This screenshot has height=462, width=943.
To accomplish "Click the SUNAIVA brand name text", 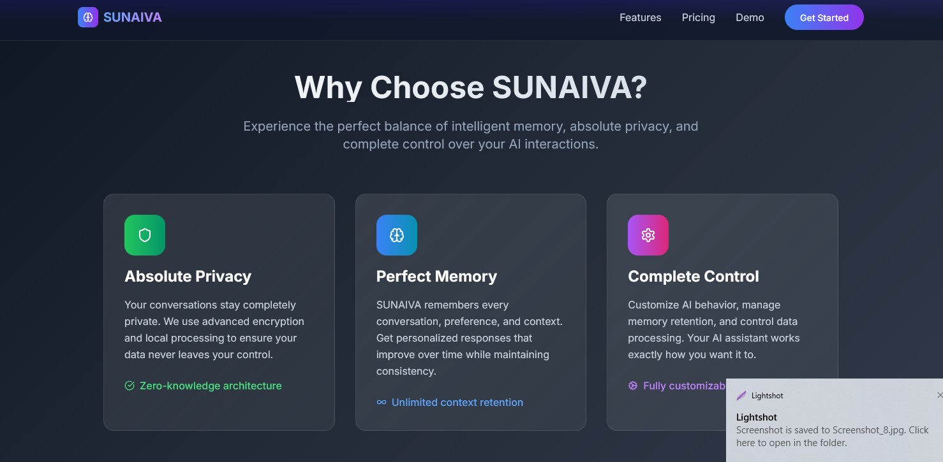I will 133,17.
